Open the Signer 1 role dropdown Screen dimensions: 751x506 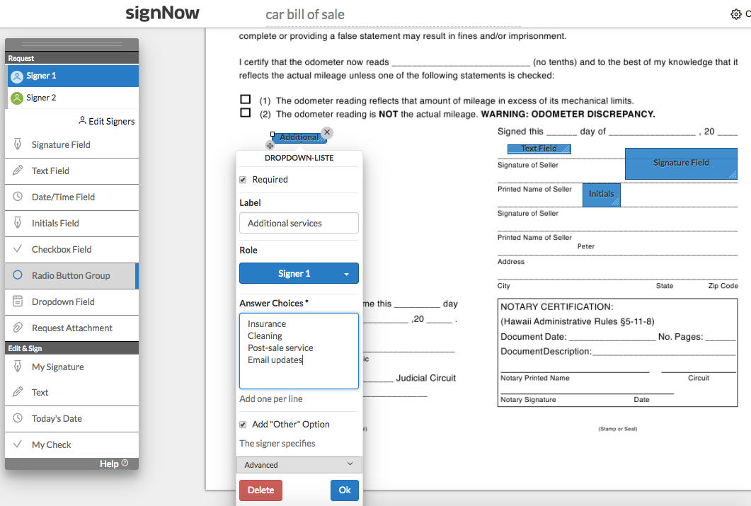tap(299, 273)
